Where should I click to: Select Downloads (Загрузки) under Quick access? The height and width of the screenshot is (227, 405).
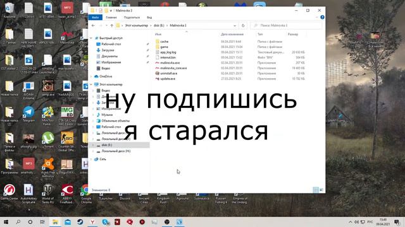tap(108, 50)
